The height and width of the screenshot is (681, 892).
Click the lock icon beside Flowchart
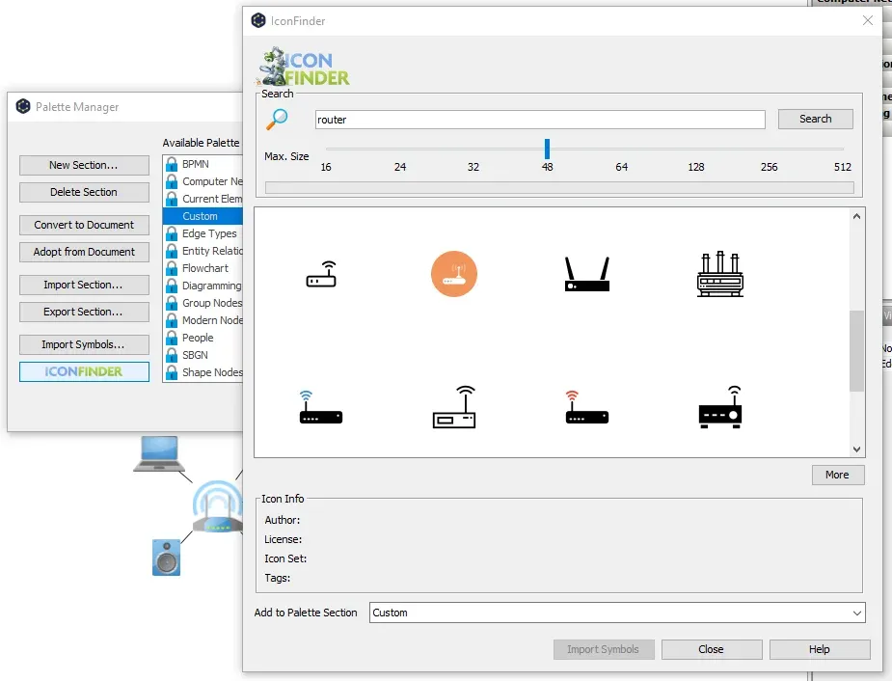tap(172, 268)
